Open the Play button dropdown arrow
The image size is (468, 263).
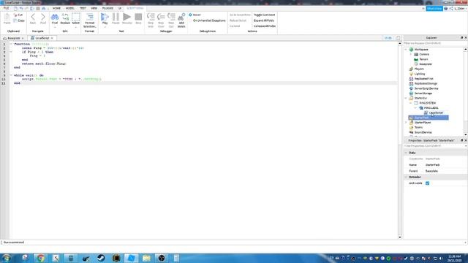point(105,27)
